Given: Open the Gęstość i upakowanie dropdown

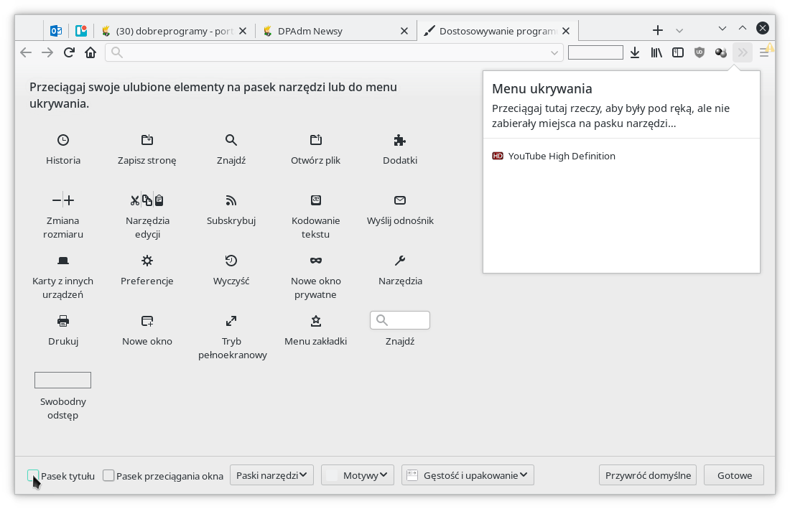Looking at the screenshot, I should pyautogui.click(x=468, y=475).
